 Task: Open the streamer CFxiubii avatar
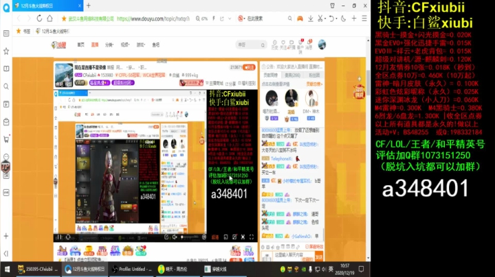pos(64,75)
